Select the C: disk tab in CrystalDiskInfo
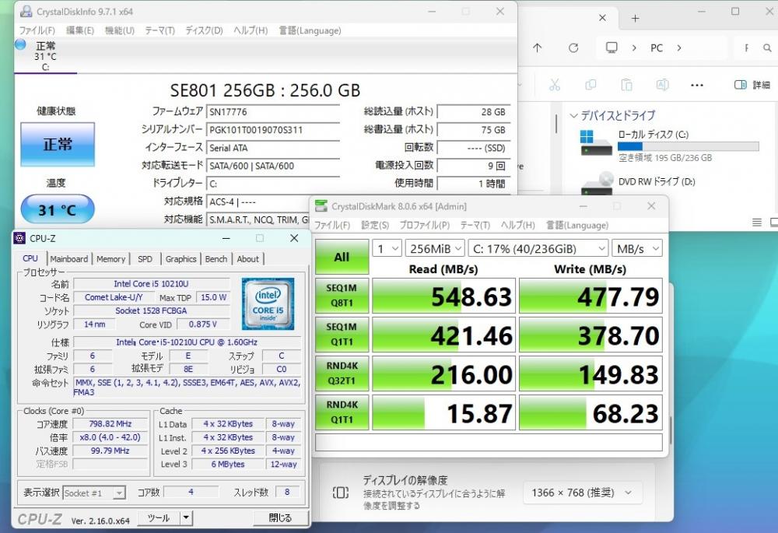This screenshot has width=778, height=533. (x=45, y=57)
